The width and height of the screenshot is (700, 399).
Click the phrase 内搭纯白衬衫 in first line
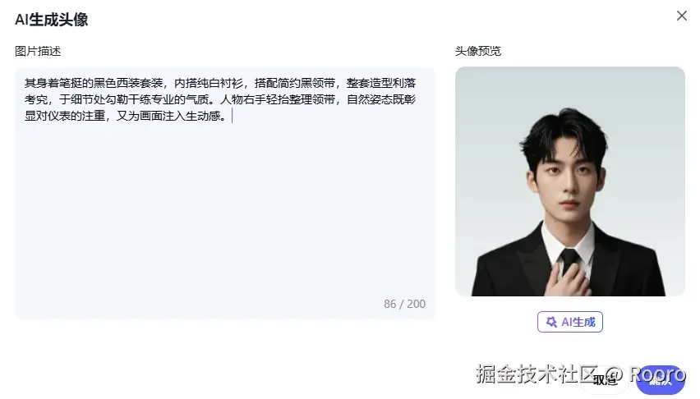click(x=209, y=83)
